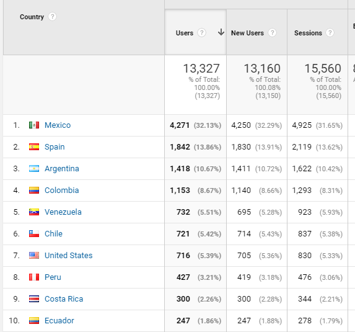View help icon next to Sessions
The width and height of the screenshot is (355, 332).
click(x=330, y=33)
